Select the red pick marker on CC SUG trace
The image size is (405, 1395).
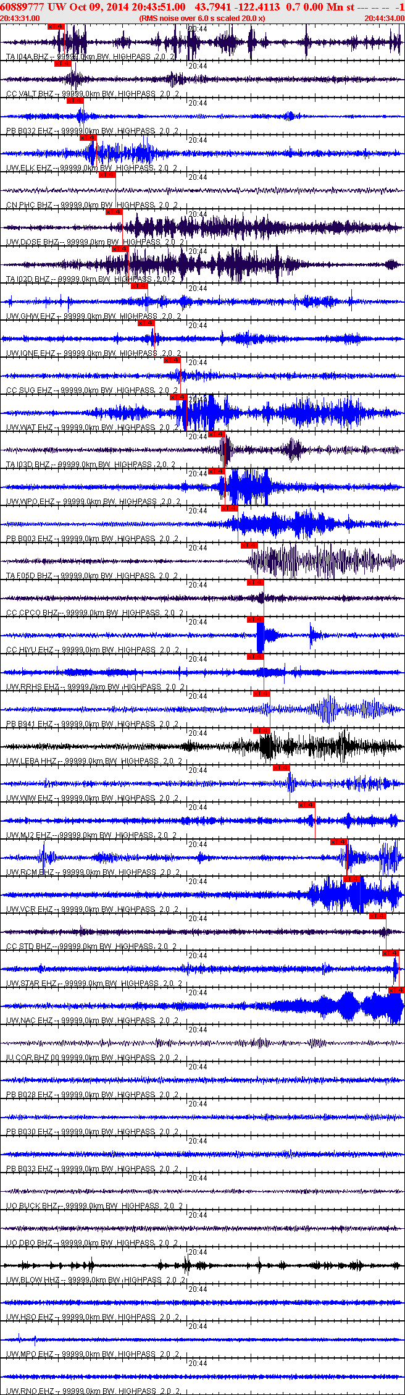[172, 360]
